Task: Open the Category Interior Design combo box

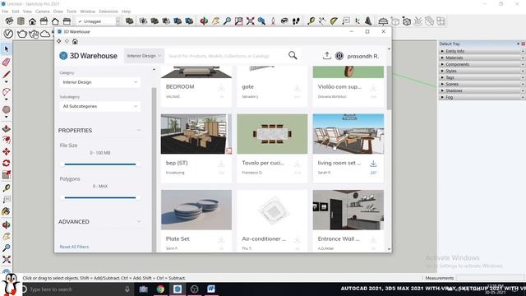Action: [x=100, y=82]
